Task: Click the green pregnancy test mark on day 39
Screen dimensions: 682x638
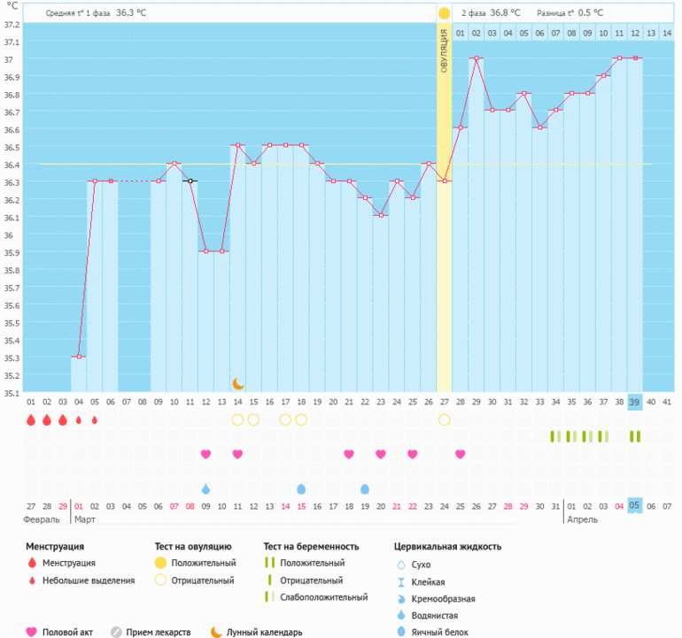Action: (x=634, y=436)
